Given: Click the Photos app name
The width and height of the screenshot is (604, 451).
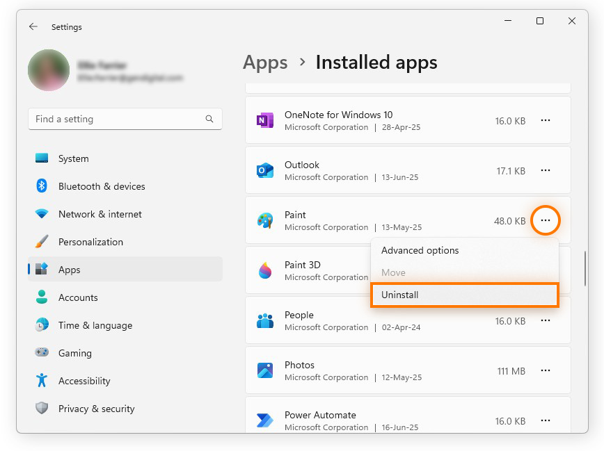Looking at the screenshot, I should pyautogui.click(x=299, y=365).
